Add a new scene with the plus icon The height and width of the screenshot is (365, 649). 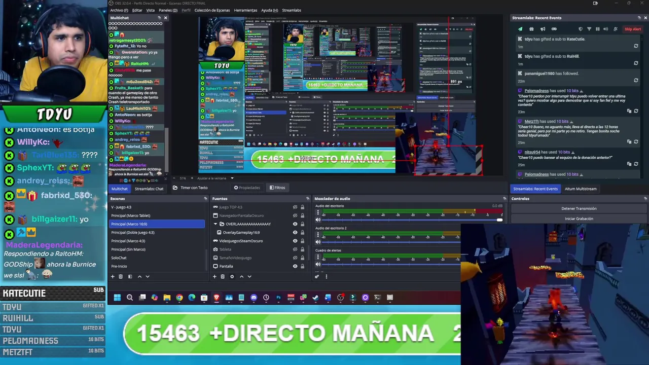113,276
